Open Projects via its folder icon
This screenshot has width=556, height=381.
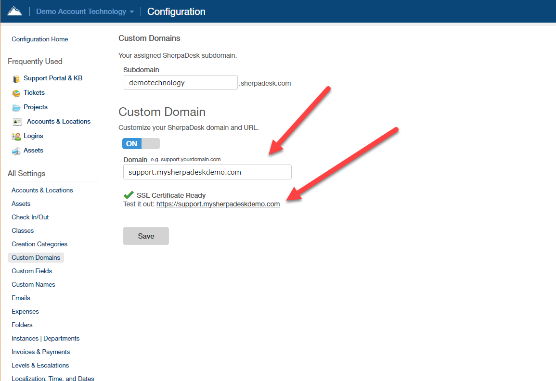(x=15, y=107)
